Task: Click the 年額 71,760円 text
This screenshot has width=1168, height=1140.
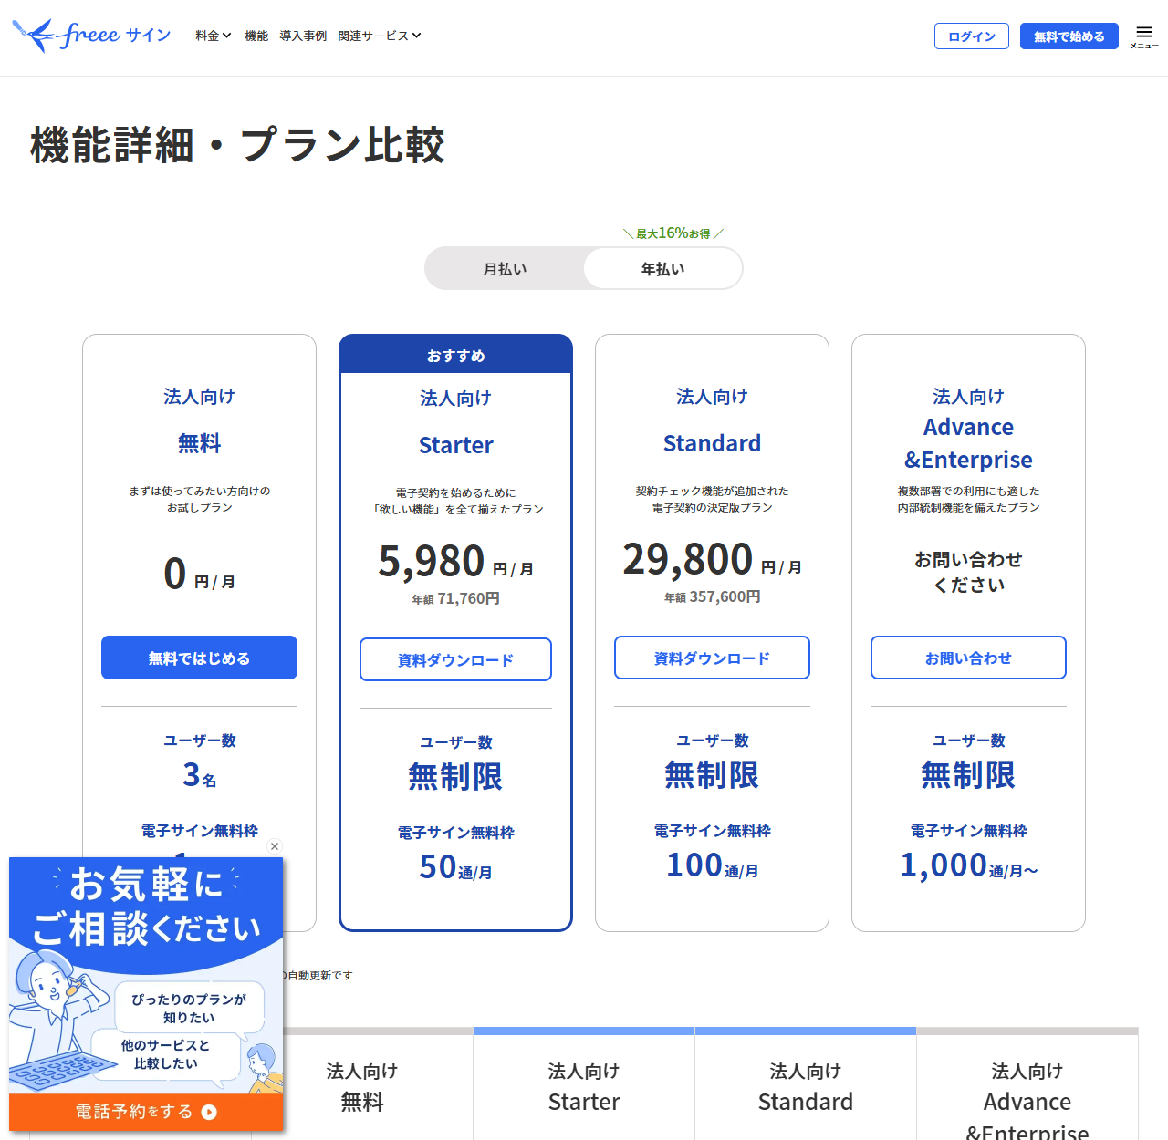Action: coord(455,599)
